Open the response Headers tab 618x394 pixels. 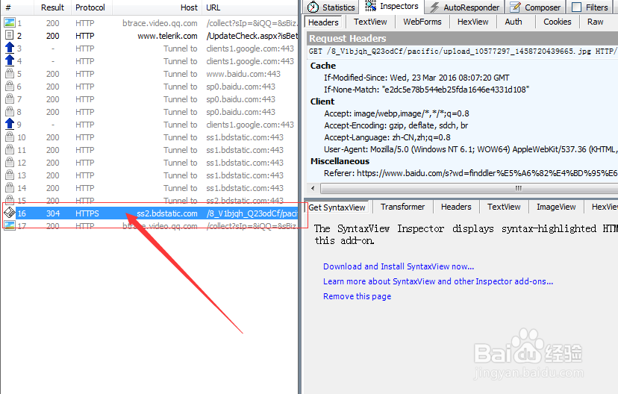pyautogui.click(x=456, y=207)
